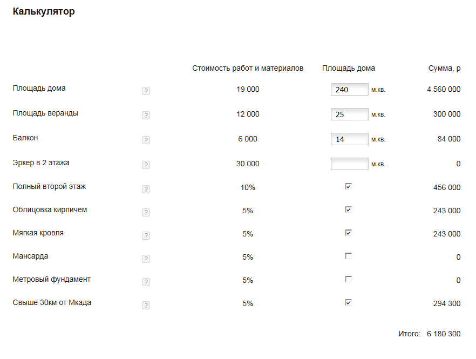Disable the Облицовка кирпичем checkbox
This screenshot has width=476, height=359.
[x=348, y=209]
